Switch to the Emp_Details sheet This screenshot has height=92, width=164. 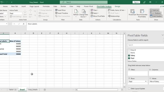click(x=33, y=90)
